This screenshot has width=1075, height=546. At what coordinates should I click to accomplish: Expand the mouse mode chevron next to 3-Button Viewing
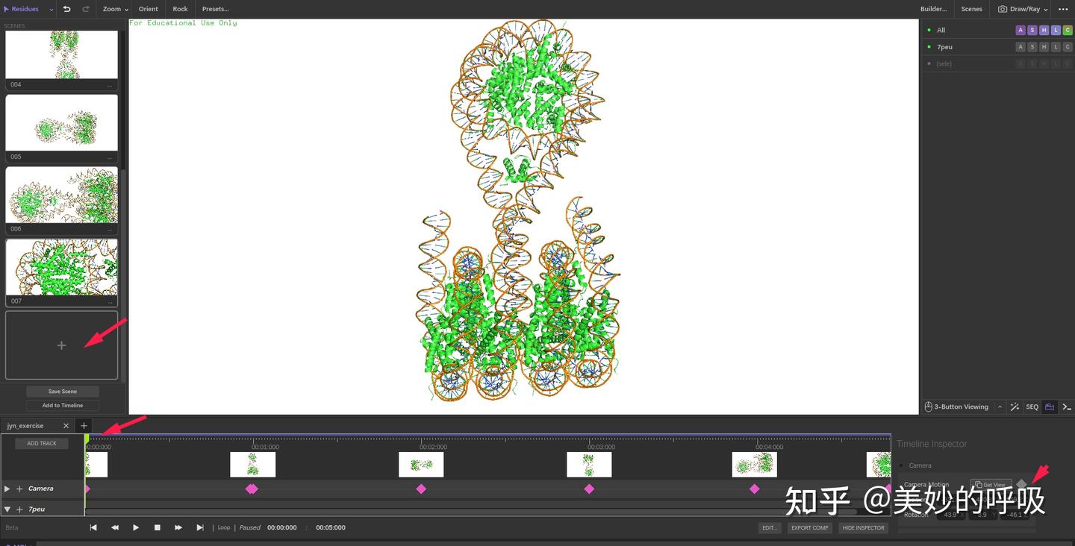click(x=1000, y=407)
